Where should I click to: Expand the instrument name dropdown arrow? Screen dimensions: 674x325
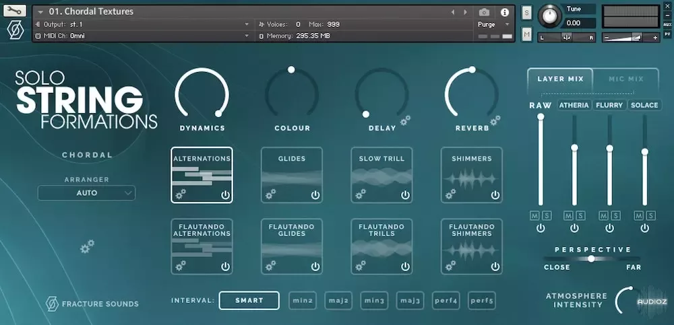click(40, 12)
